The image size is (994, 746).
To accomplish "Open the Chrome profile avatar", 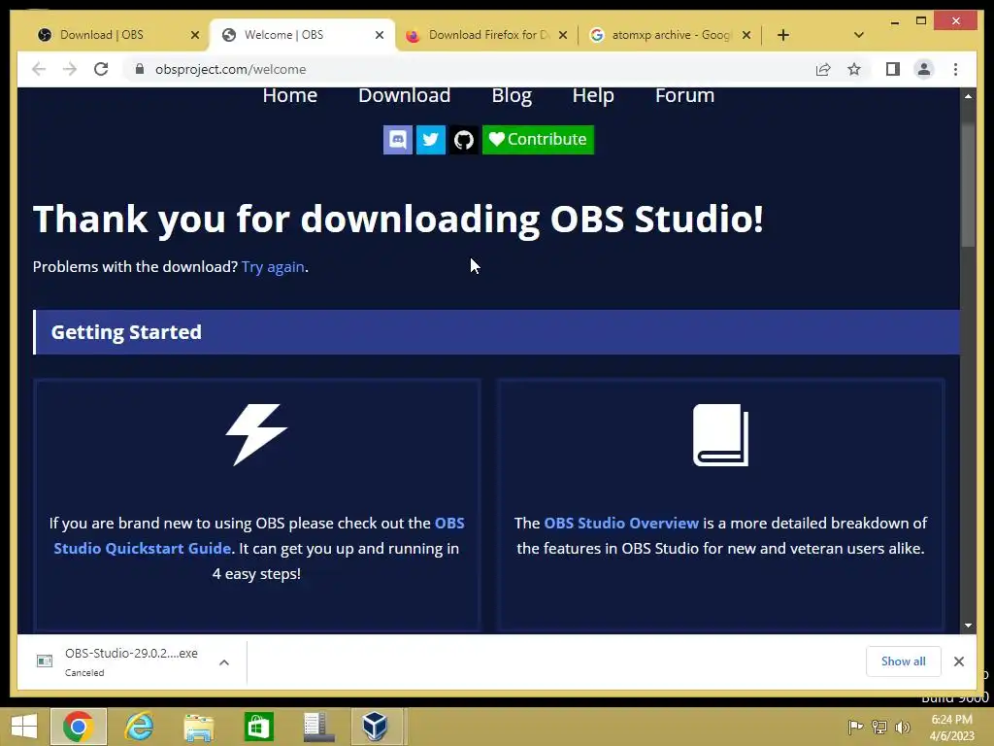I will coord(924,69).
